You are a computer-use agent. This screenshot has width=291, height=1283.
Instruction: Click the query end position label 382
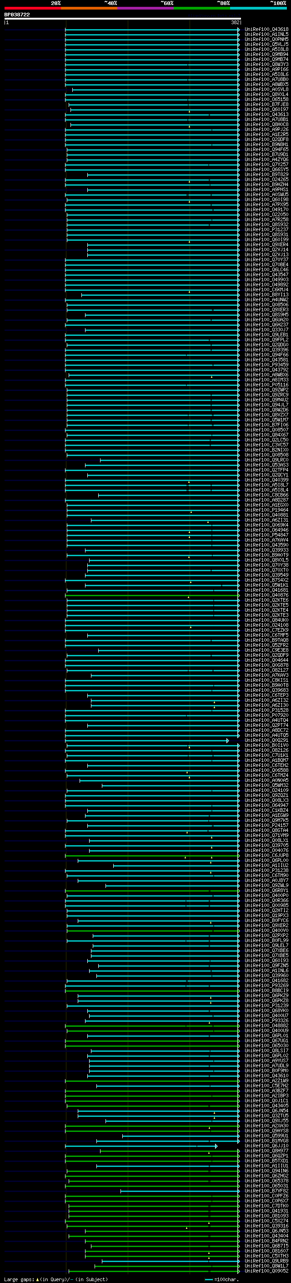pos(235,22)
